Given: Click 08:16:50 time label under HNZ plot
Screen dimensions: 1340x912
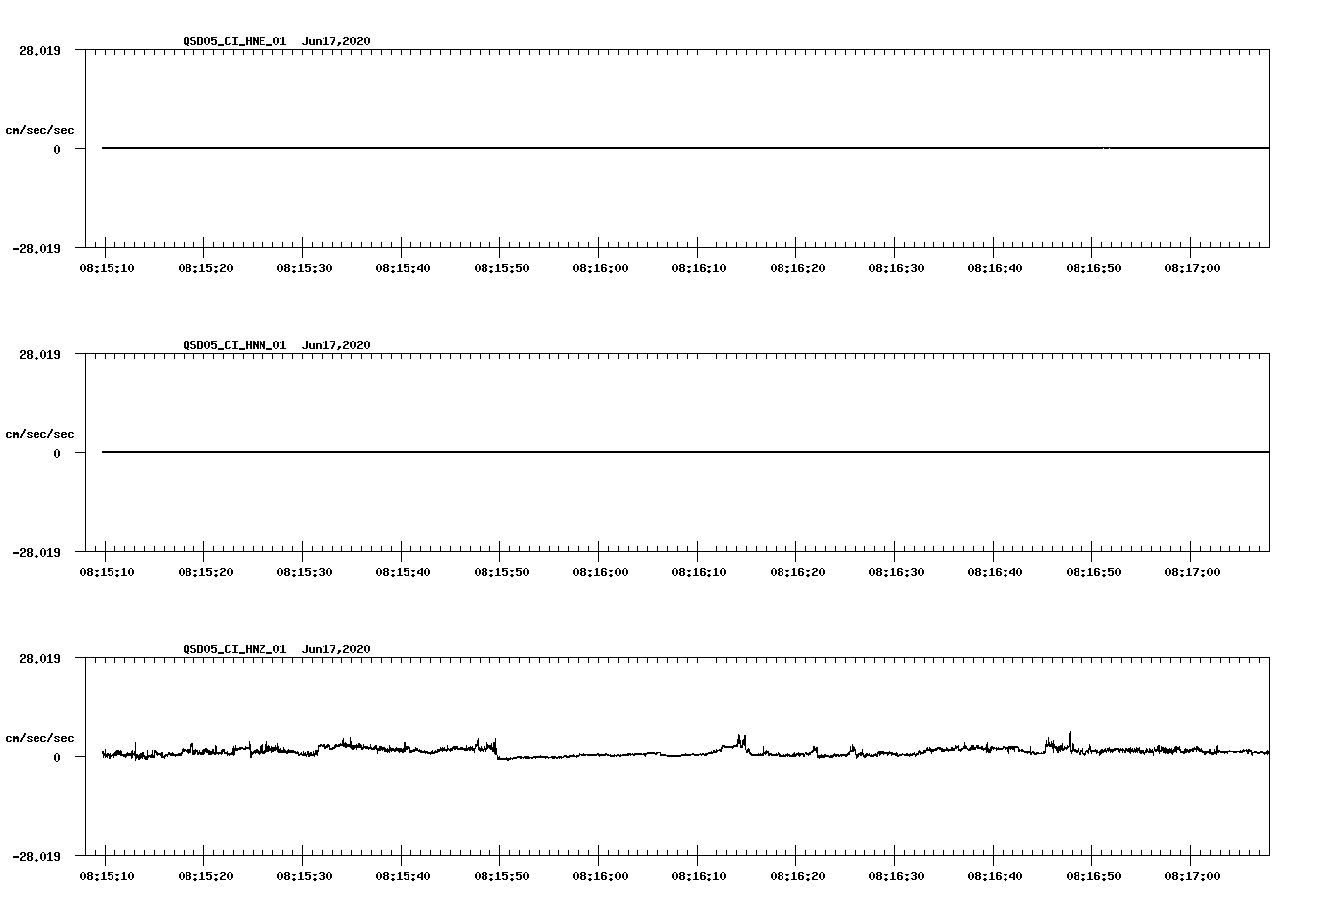Looking at the screenshot, I should [x=1093, y=876].
